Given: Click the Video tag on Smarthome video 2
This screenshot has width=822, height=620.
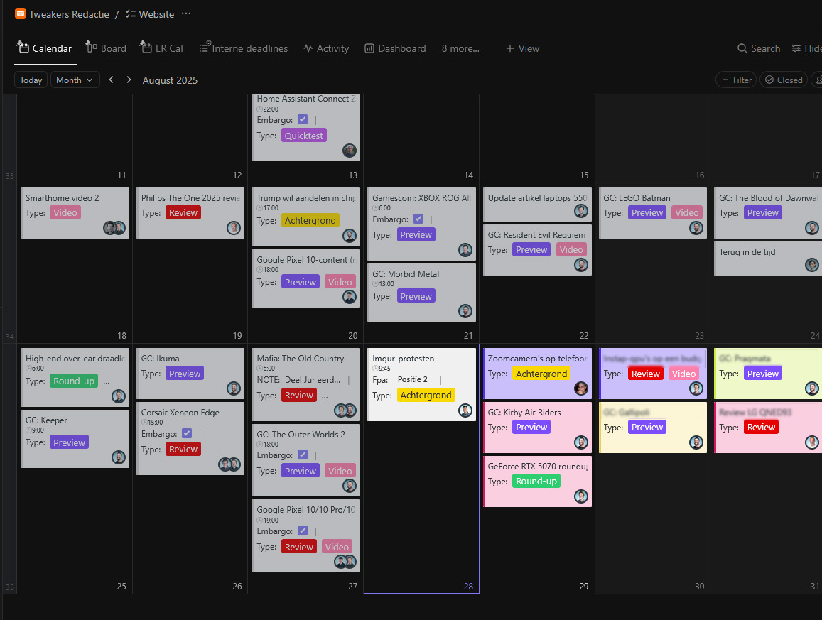Looking at the screenshot, I should click(65, 212).
